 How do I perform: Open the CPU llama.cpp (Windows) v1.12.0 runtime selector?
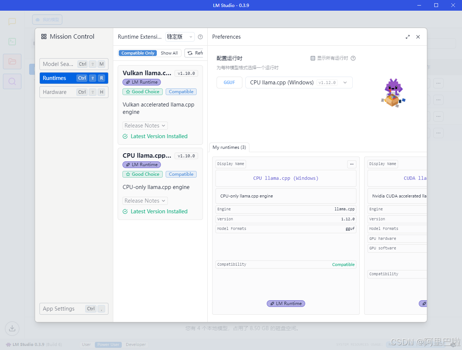click(299, 83)
